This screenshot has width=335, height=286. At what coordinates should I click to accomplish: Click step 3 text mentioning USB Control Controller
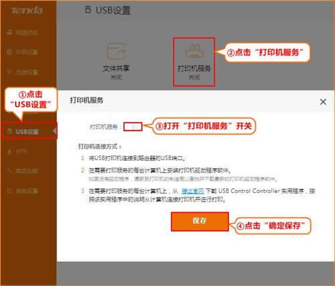(202, 195)
